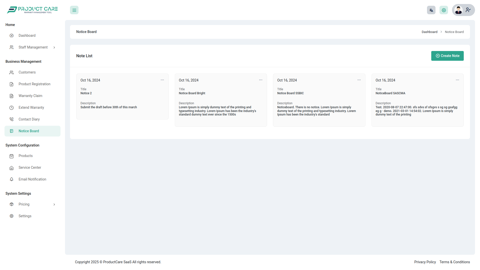Click the language translation icon in header
Image resolution: width=480 pixels, height=270 pixels.
point(431,10)
